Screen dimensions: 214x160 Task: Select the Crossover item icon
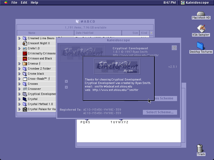coord(25,89)
